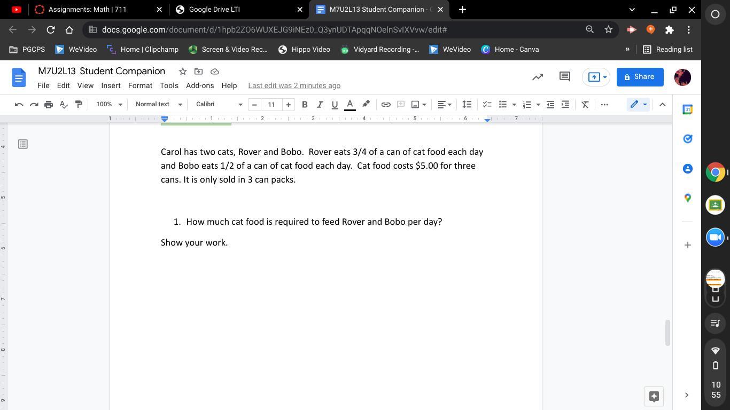Toggle italic formatting
The width and height of the screenshot is (730, 410).
320,105
